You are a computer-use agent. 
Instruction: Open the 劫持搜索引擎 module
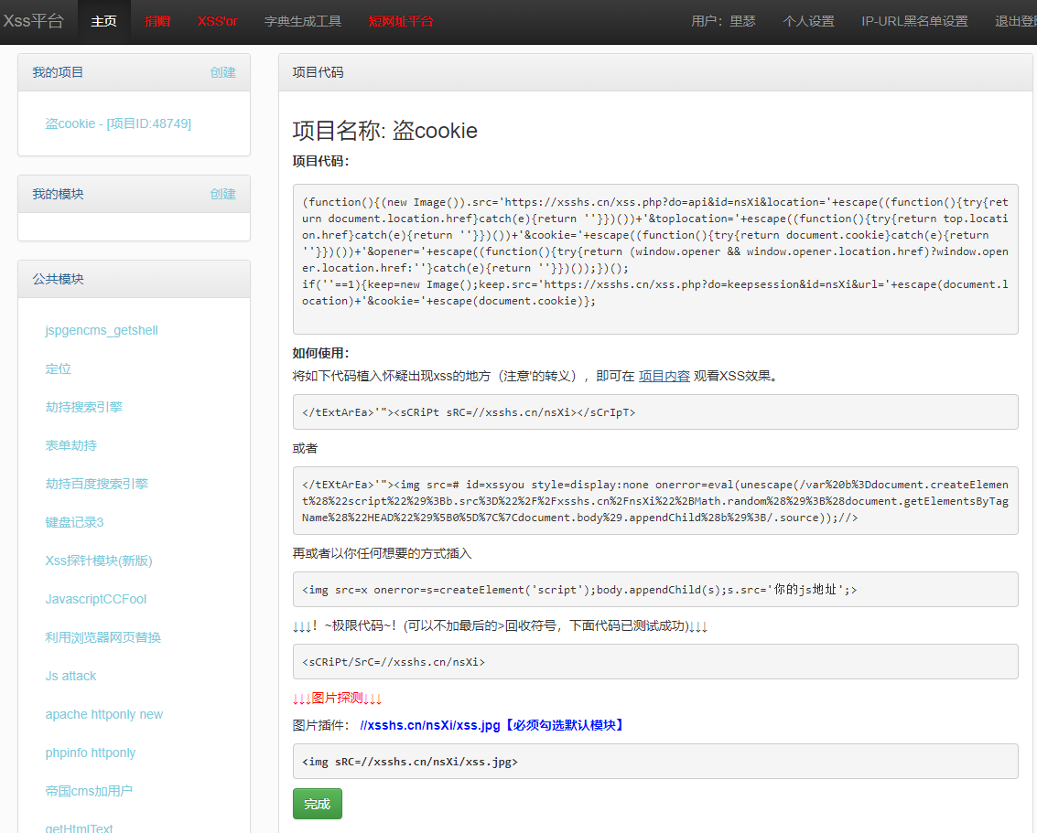(84, 407)
